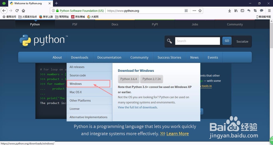Open the Downloads main menu
Viewport: 273px width, 145px height.
[79, 57]
